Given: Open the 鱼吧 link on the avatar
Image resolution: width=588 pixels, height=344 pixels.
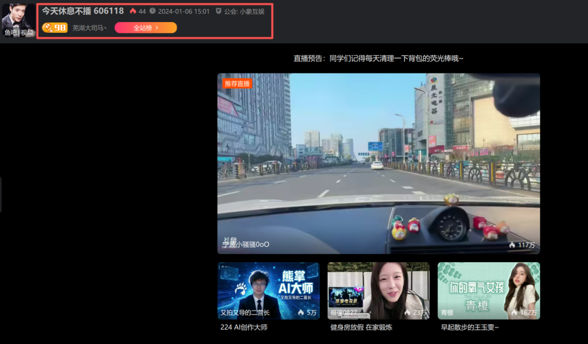Looking at the screenshot, I should pyautogui.click(x=11, y=33).
